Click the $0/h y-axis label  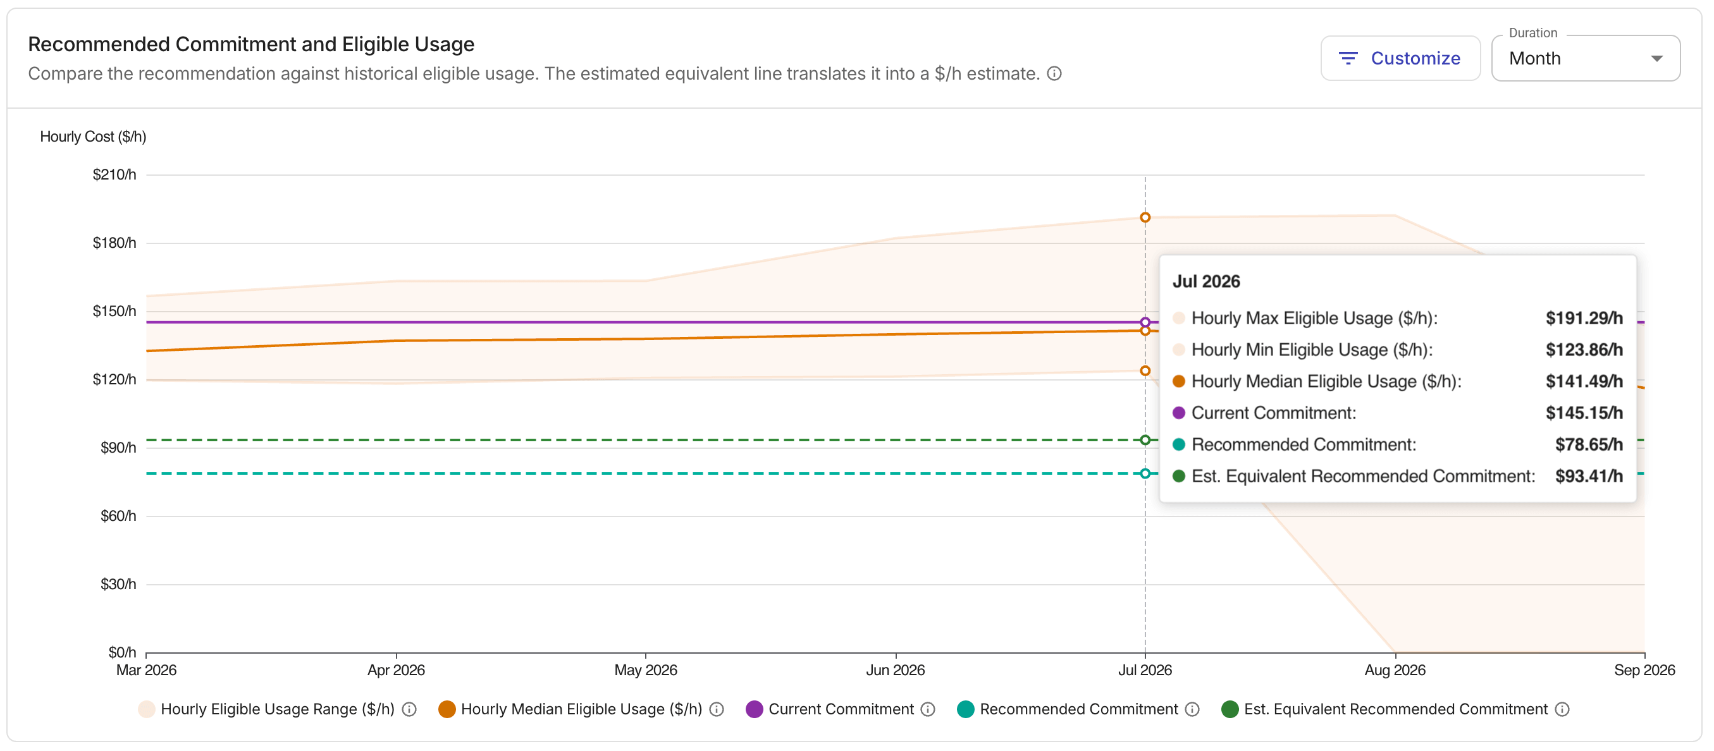(x=123, y=652)
